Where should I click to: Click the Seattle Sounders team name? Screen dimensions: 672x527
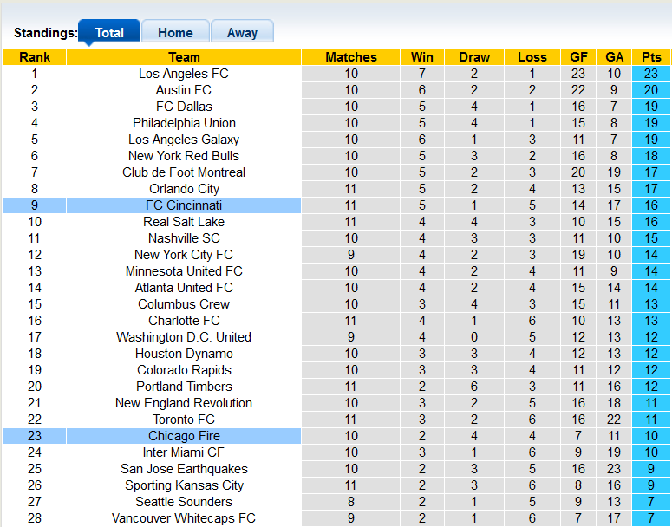[x=184, y=502]
